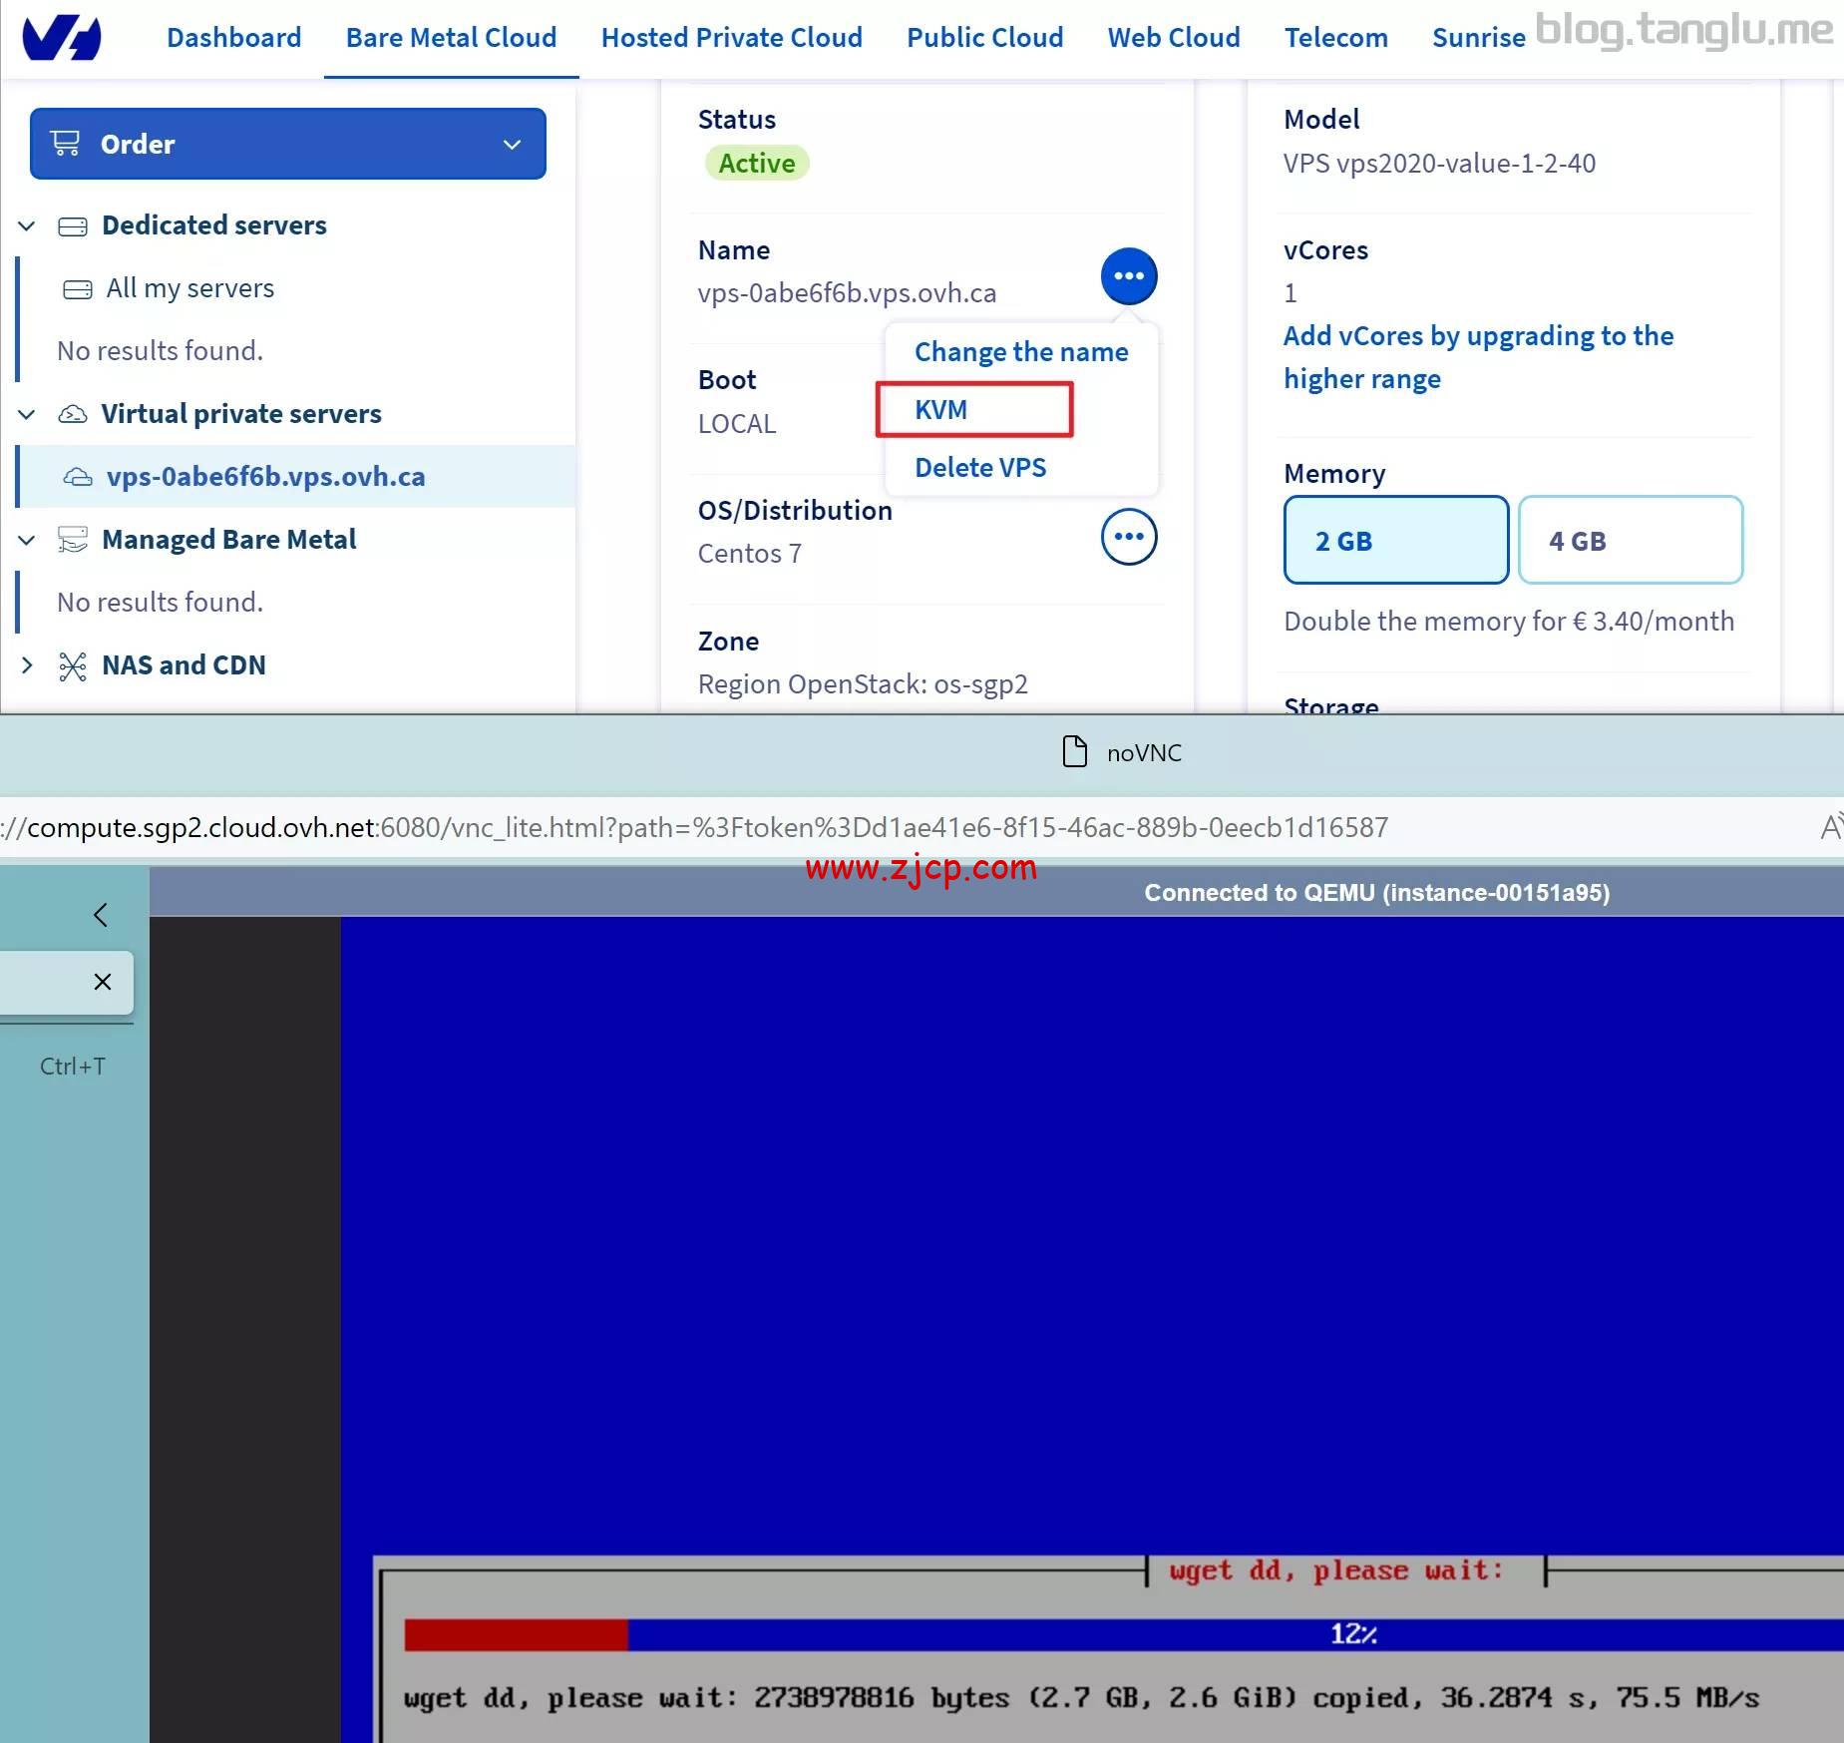Viewport: 1844px width, 1743px height.
Task: Click the noVNC page document icon
Action: (1074, 752)
